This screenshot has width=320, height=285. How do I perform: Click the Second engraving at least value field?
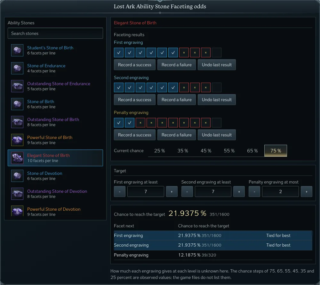(213, 191)
